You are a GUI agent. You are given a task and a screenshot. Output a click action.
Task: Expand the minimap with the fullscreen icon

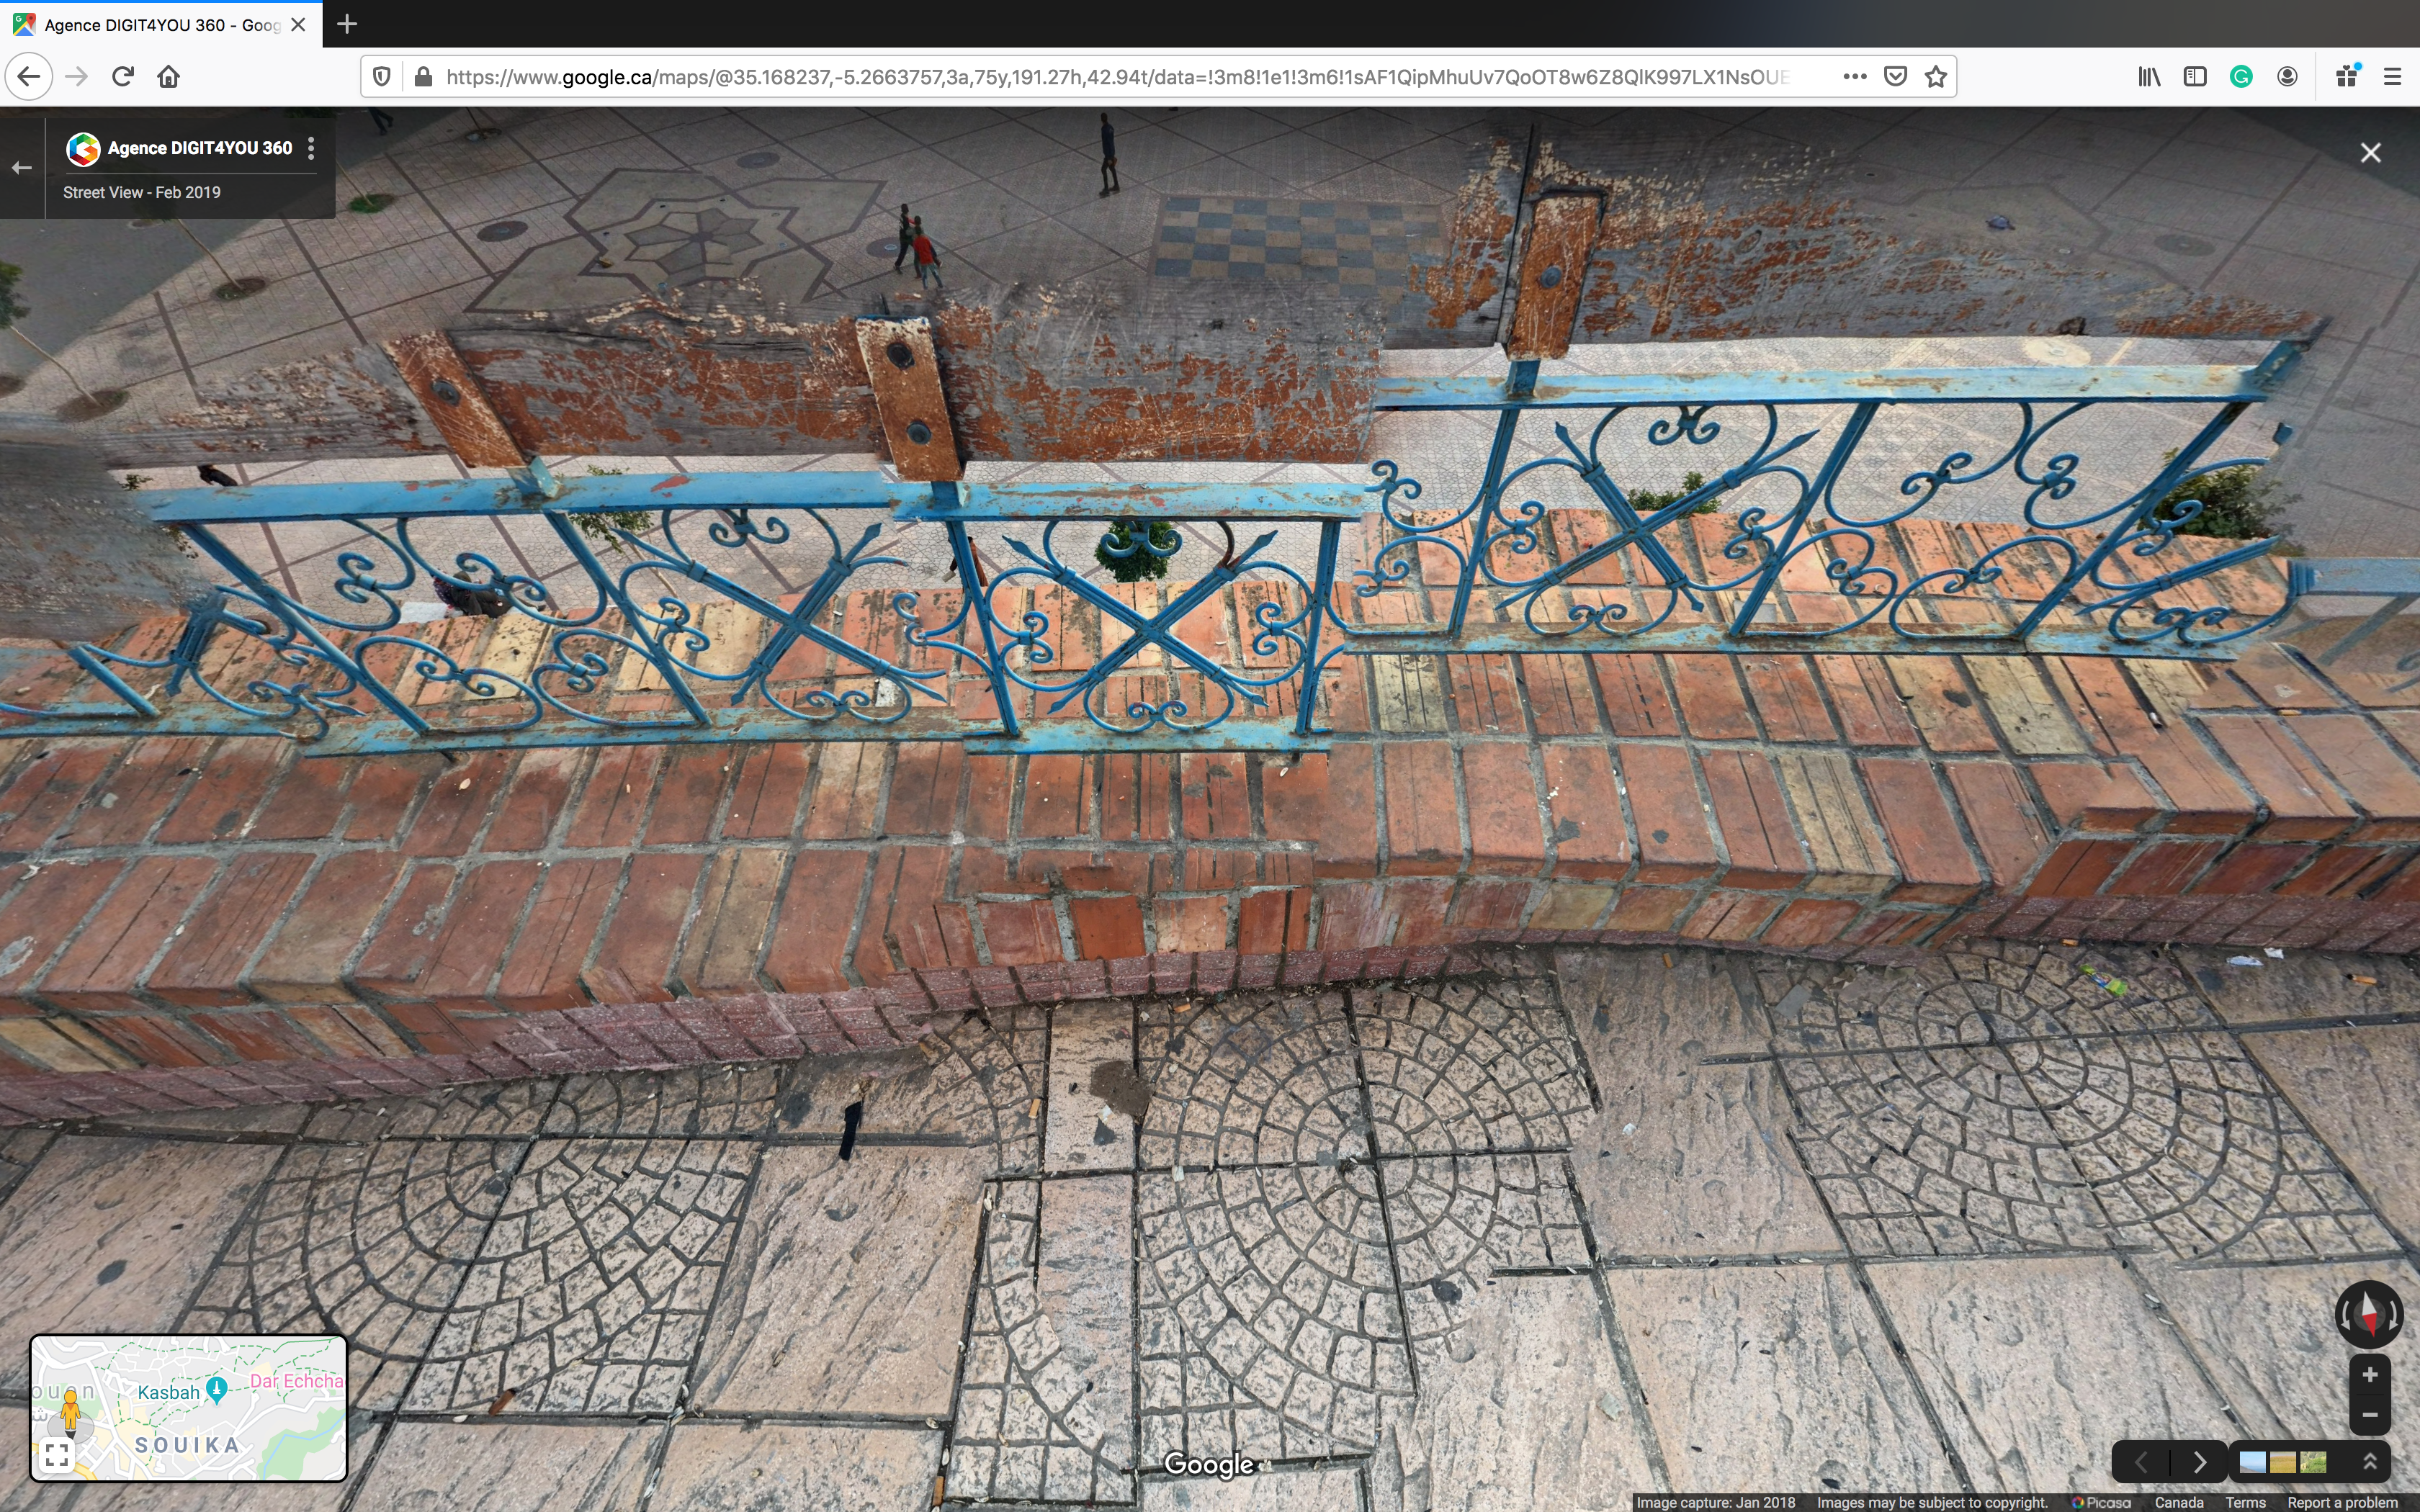pyautogui.click(x=57, y=1455)
